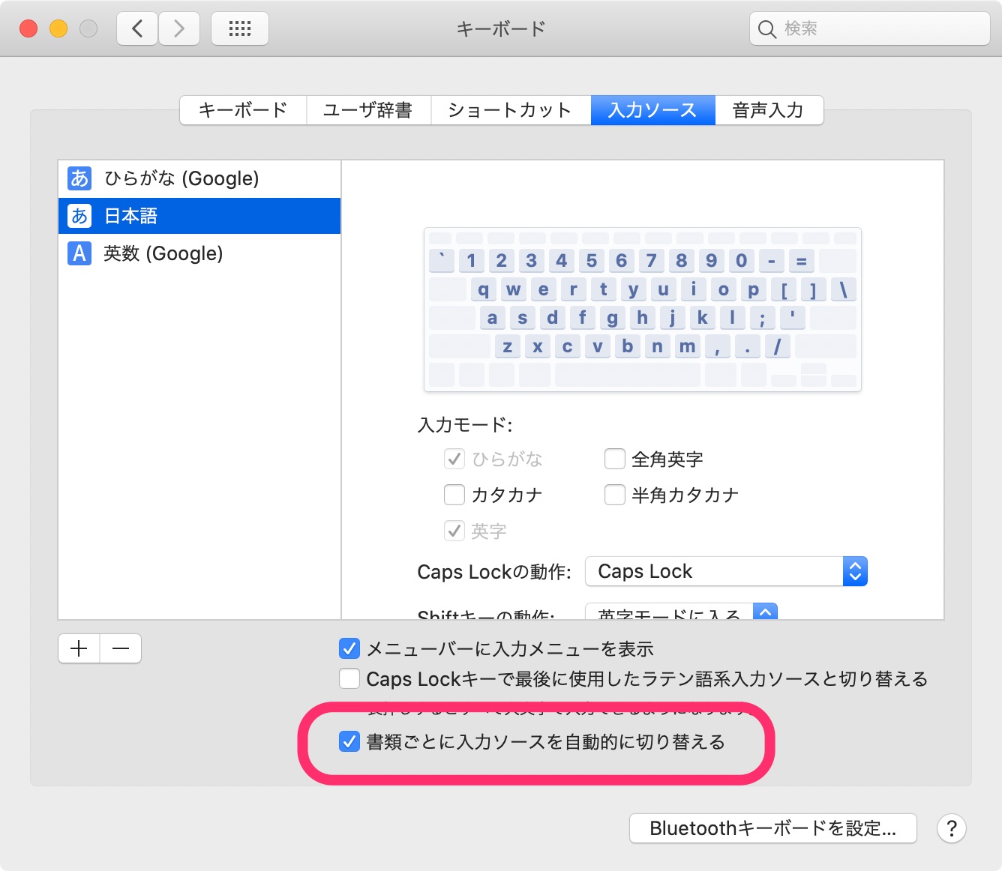The width and height of the screenshot is (1002, 871).
Task: Uncheck メニューバーに入力メニューを表示
Action: [x=349, y=649]
